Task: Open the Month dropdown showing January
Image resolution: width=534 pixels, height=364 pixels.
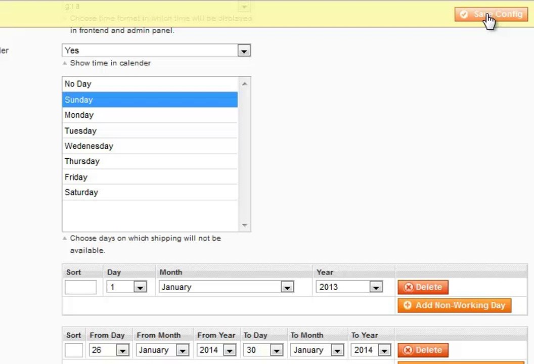Action: pyautogui.click(x=226, y=287)
